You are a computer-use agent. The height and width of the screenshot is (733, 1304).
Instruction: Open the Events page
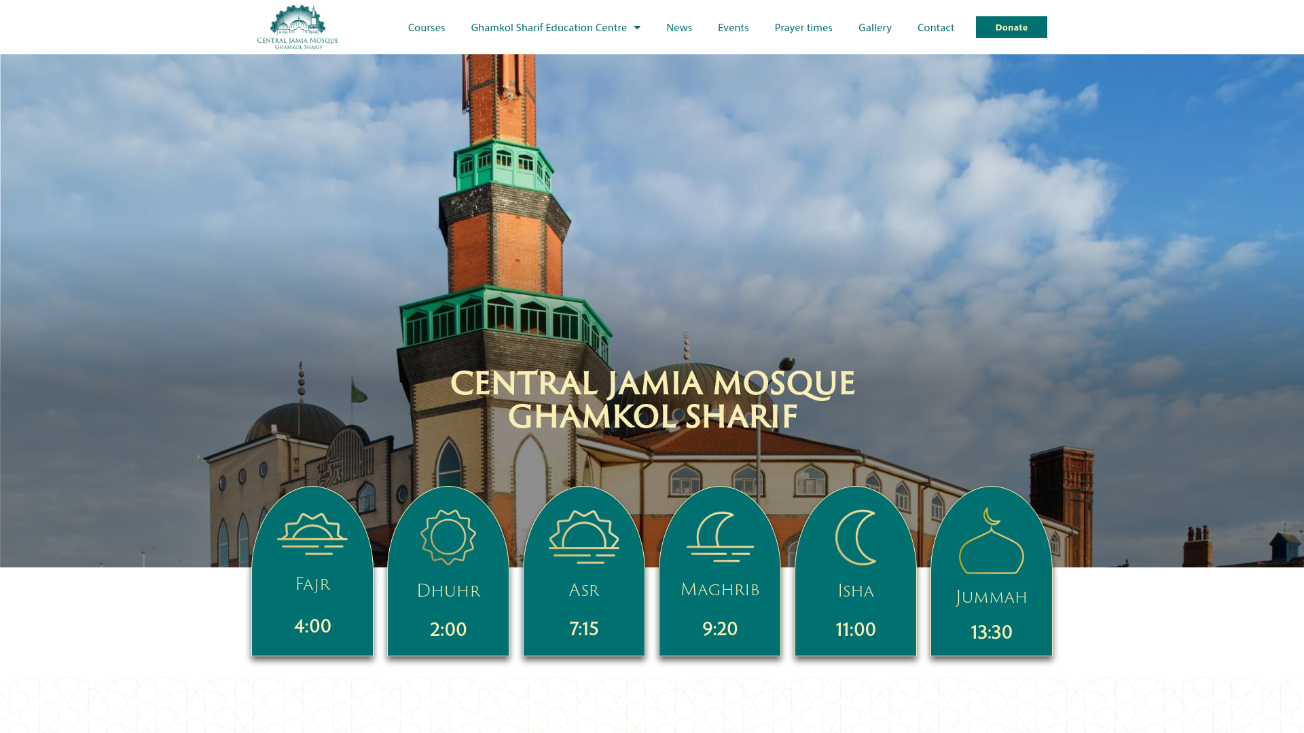733,27
